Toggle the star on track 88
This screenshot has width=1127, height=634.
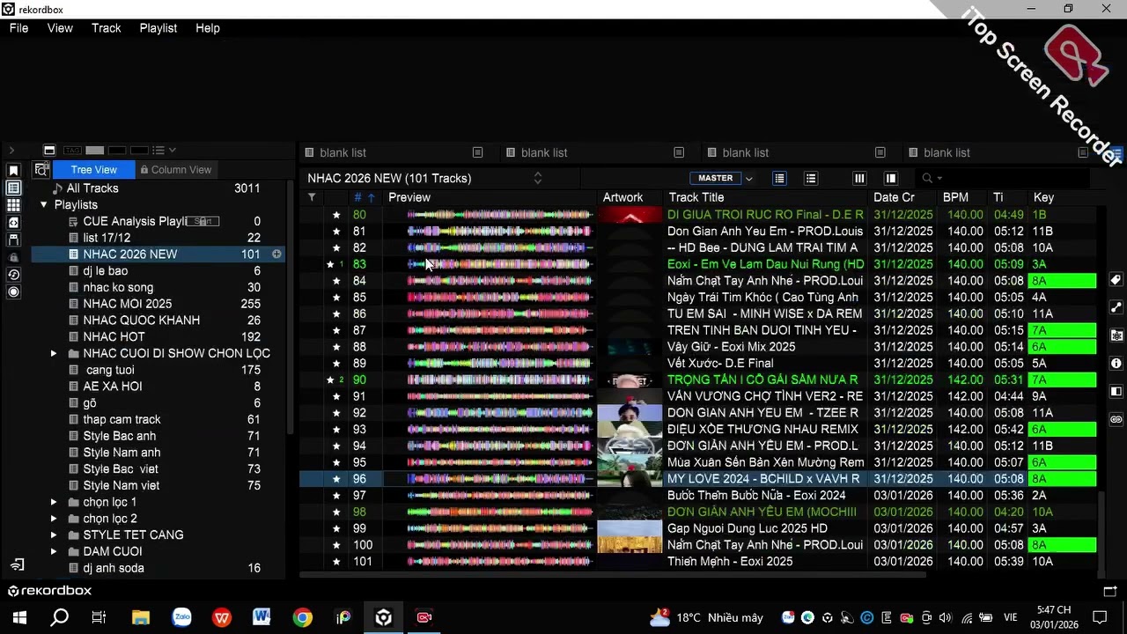click(336, 347)
